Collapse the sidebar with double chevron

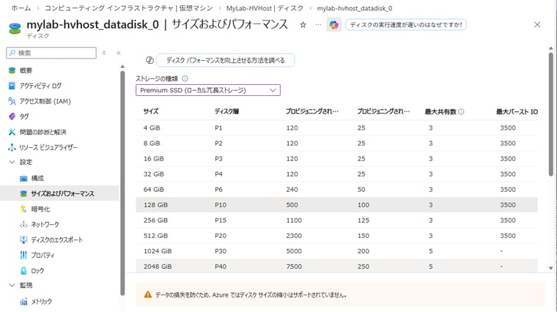[118, 53]
